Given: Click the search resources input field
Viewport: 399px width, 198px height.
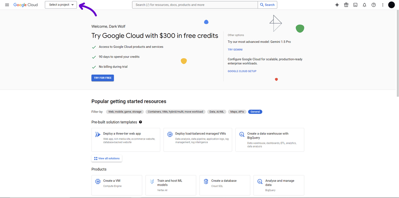Looking at the screenshot, I should pos(195,5).
